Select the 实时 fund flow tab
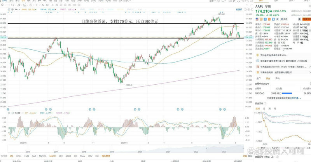Viewport: 311px width, 162px height. [x=258, y=109]
